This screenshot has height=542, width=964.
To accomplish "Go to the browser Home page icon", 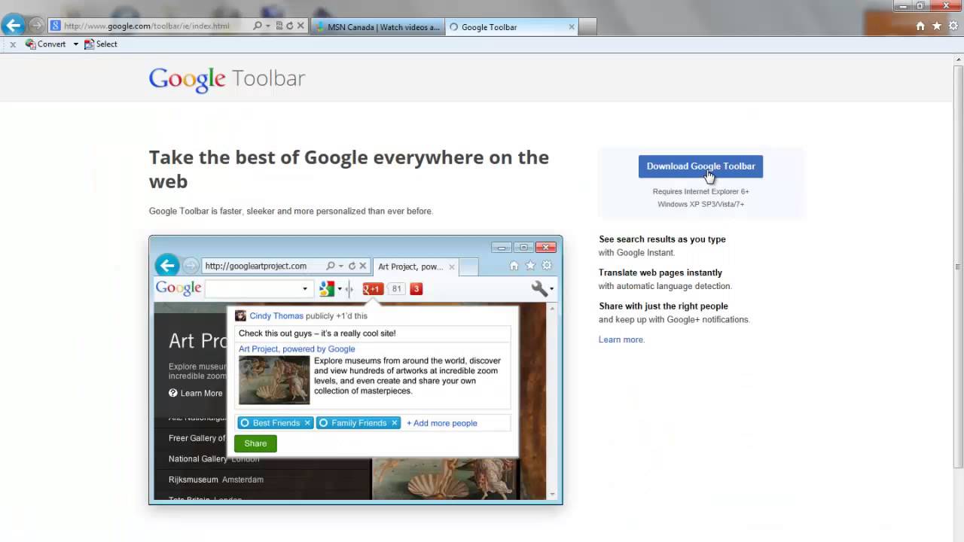I will (920, 26).
